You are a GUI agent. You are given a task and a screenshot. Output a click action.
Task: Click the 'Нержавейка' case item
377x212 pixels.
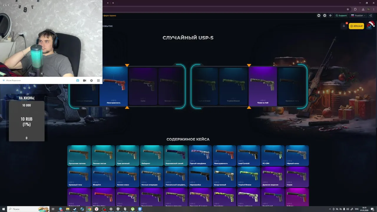pos(200,177)
